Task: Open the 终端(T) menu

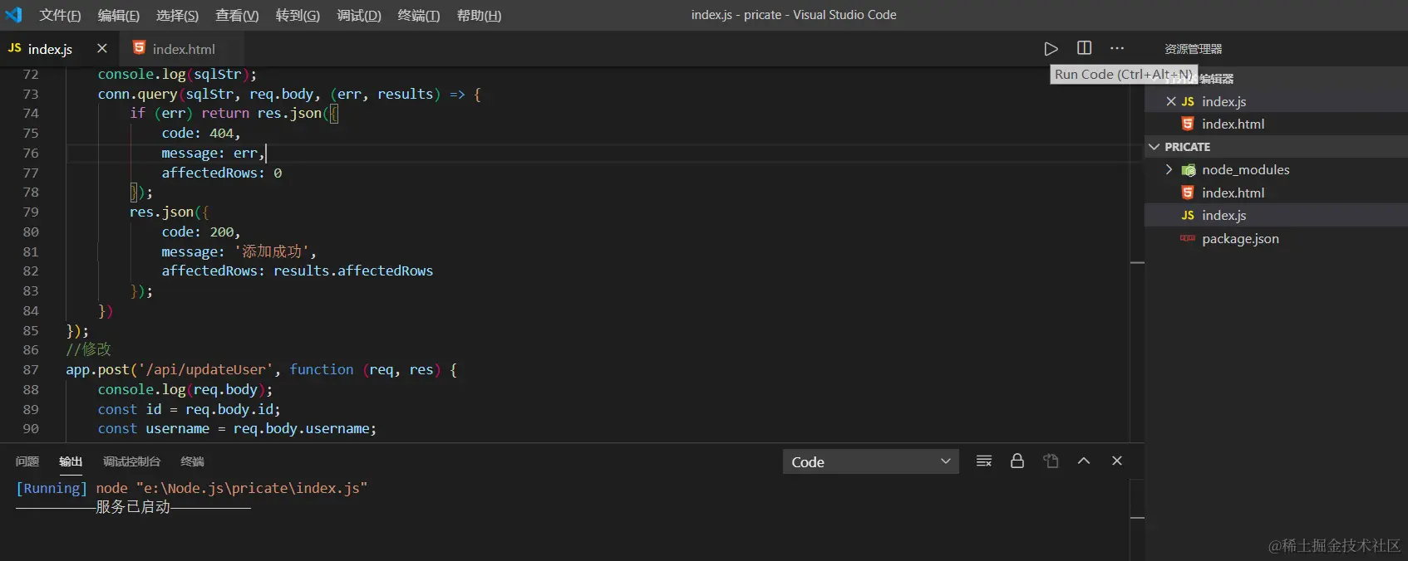Action: (x=419, y=15)
